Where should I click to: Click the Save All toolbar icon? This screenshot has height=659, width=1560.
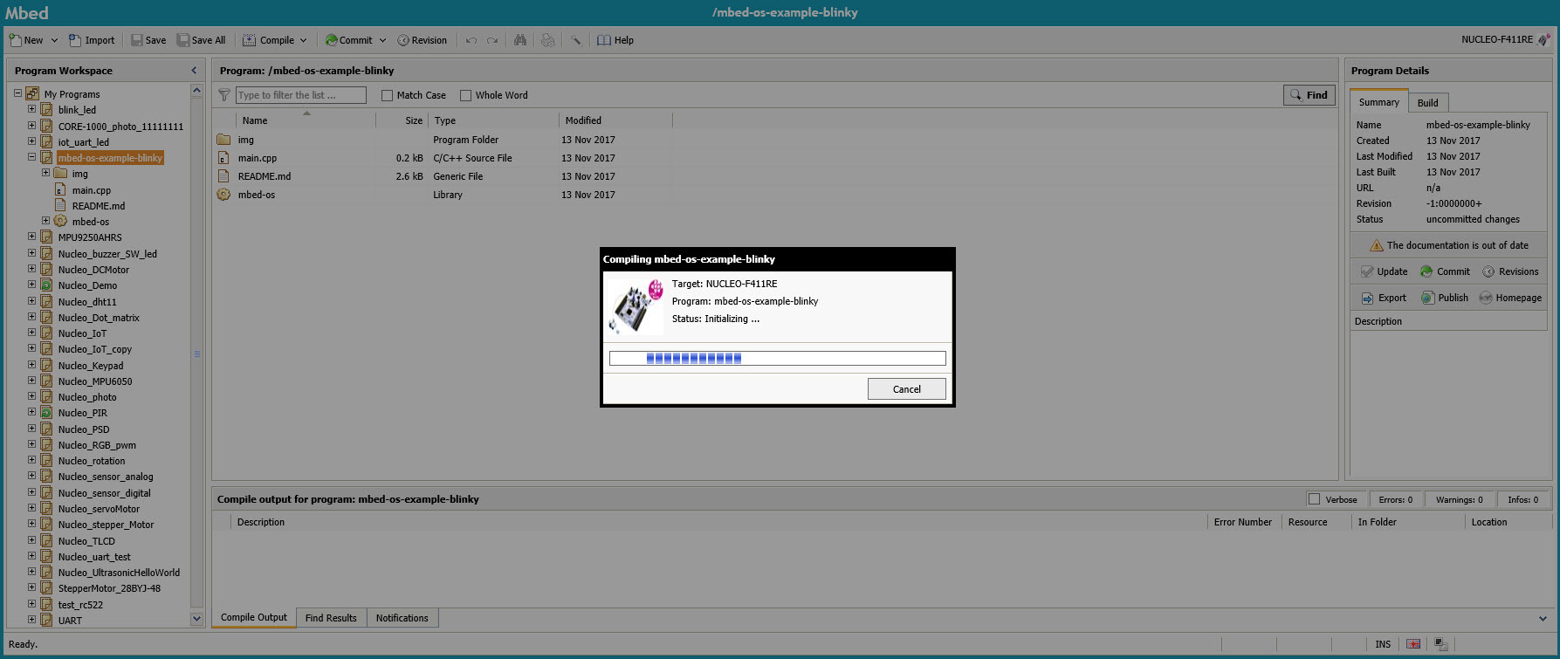[x=183, y=40]
